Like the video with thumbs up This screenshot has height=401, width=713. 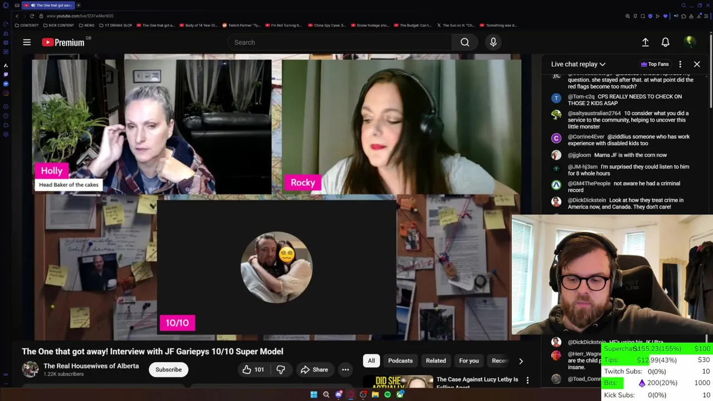click(252, 370)
